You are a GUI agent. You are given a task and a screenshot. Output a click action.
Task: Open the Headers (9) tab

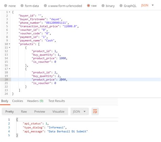(x=35, y=101)
